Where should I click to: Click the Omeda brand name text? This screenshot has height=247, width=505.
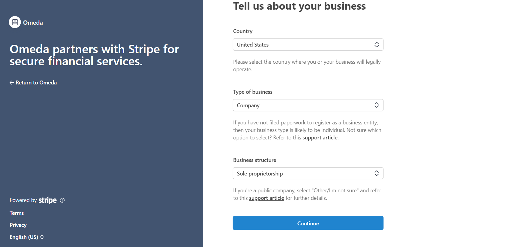33,23
